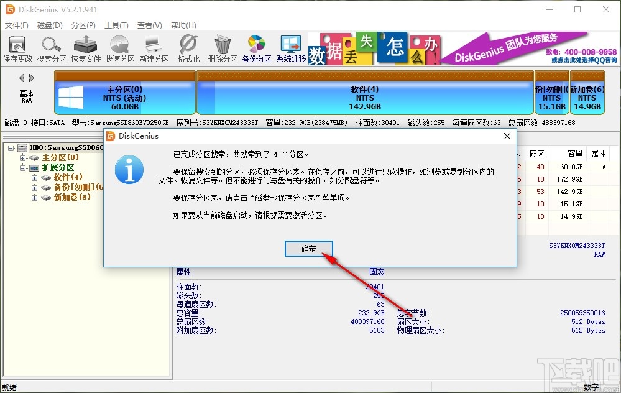Collapse the HD0:SamsungSSD860 disk node
Image resolution: width=621 pixels, height=393 pixels.
11,148
